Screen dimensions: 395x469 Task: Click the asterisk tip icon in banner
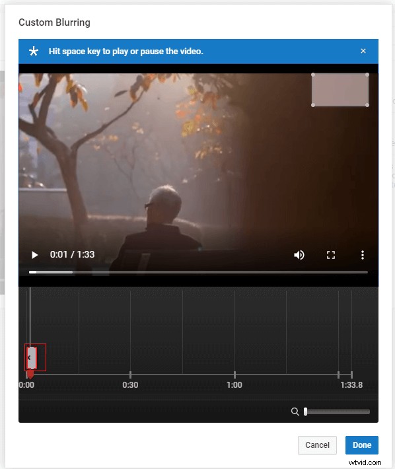coord(34,51)
